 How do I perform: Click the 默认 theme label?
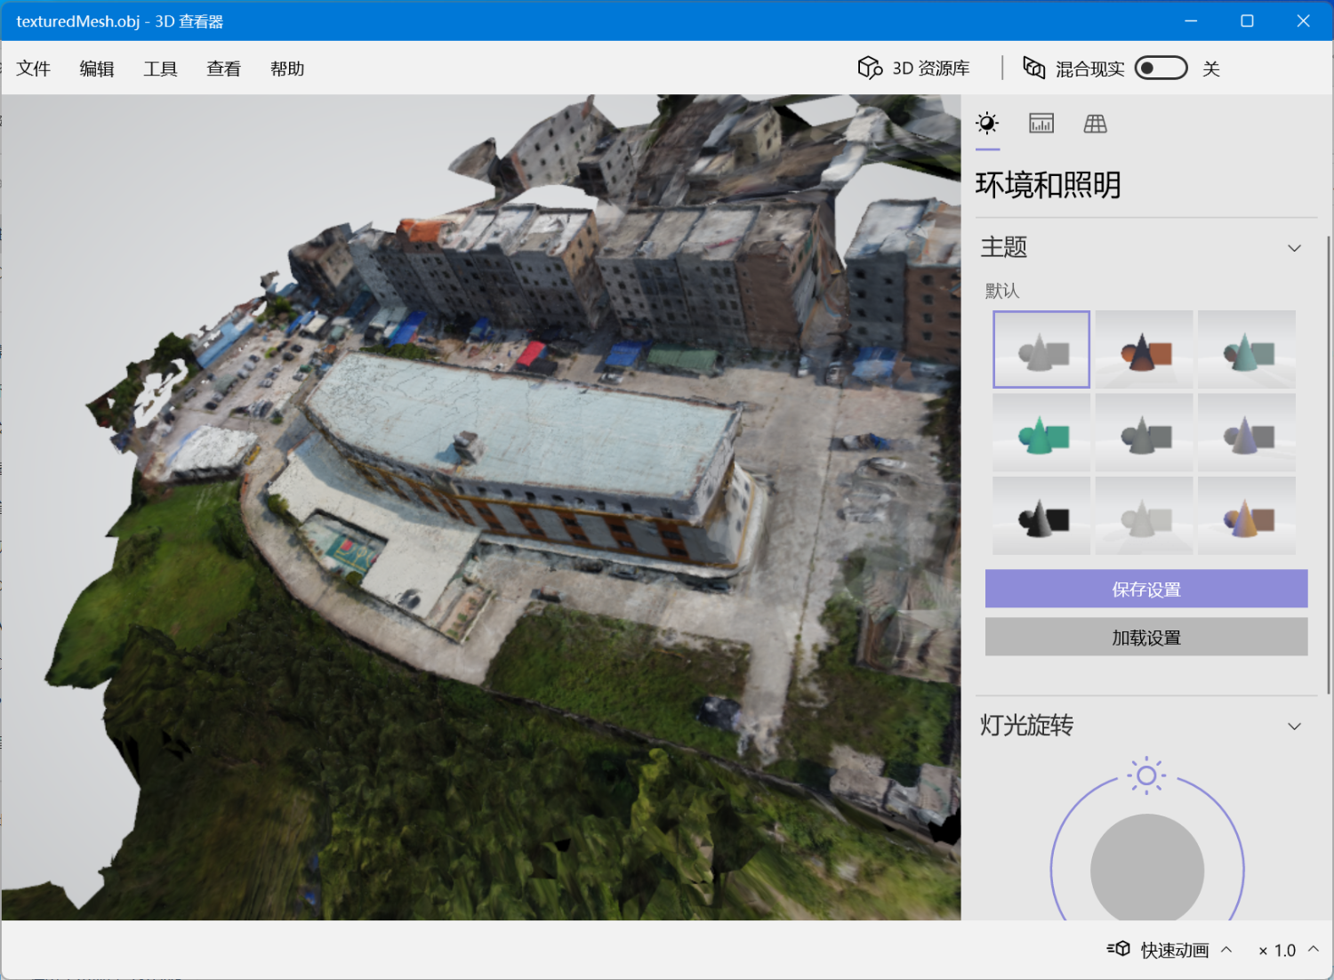coord(1002,291)
